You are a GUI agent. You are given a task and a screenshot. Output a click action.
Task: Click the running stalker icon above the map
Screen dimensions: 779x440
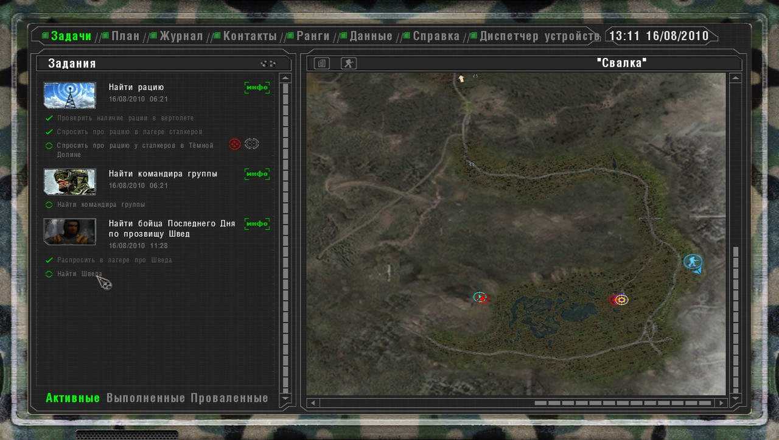[348, 63]
